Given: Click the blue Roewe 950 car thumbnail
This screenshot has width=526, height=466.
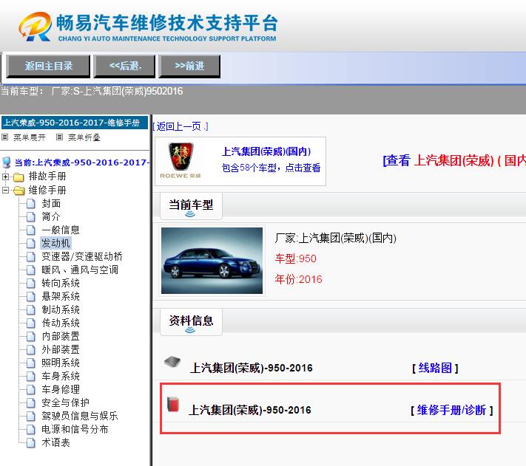Looking at the screenshot, I should pyautogui.click(x=212, y=261).
